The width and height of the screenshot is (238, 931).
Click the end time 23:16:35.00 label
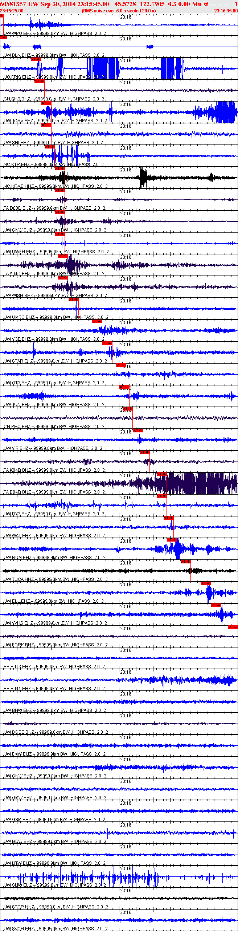click(x=226, y=11)
